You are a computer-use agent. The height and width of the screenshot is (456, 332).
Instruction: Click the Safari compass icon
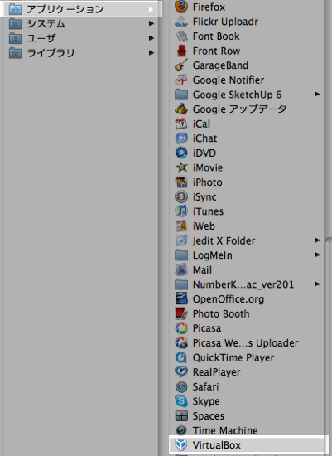tap(181, 387)
